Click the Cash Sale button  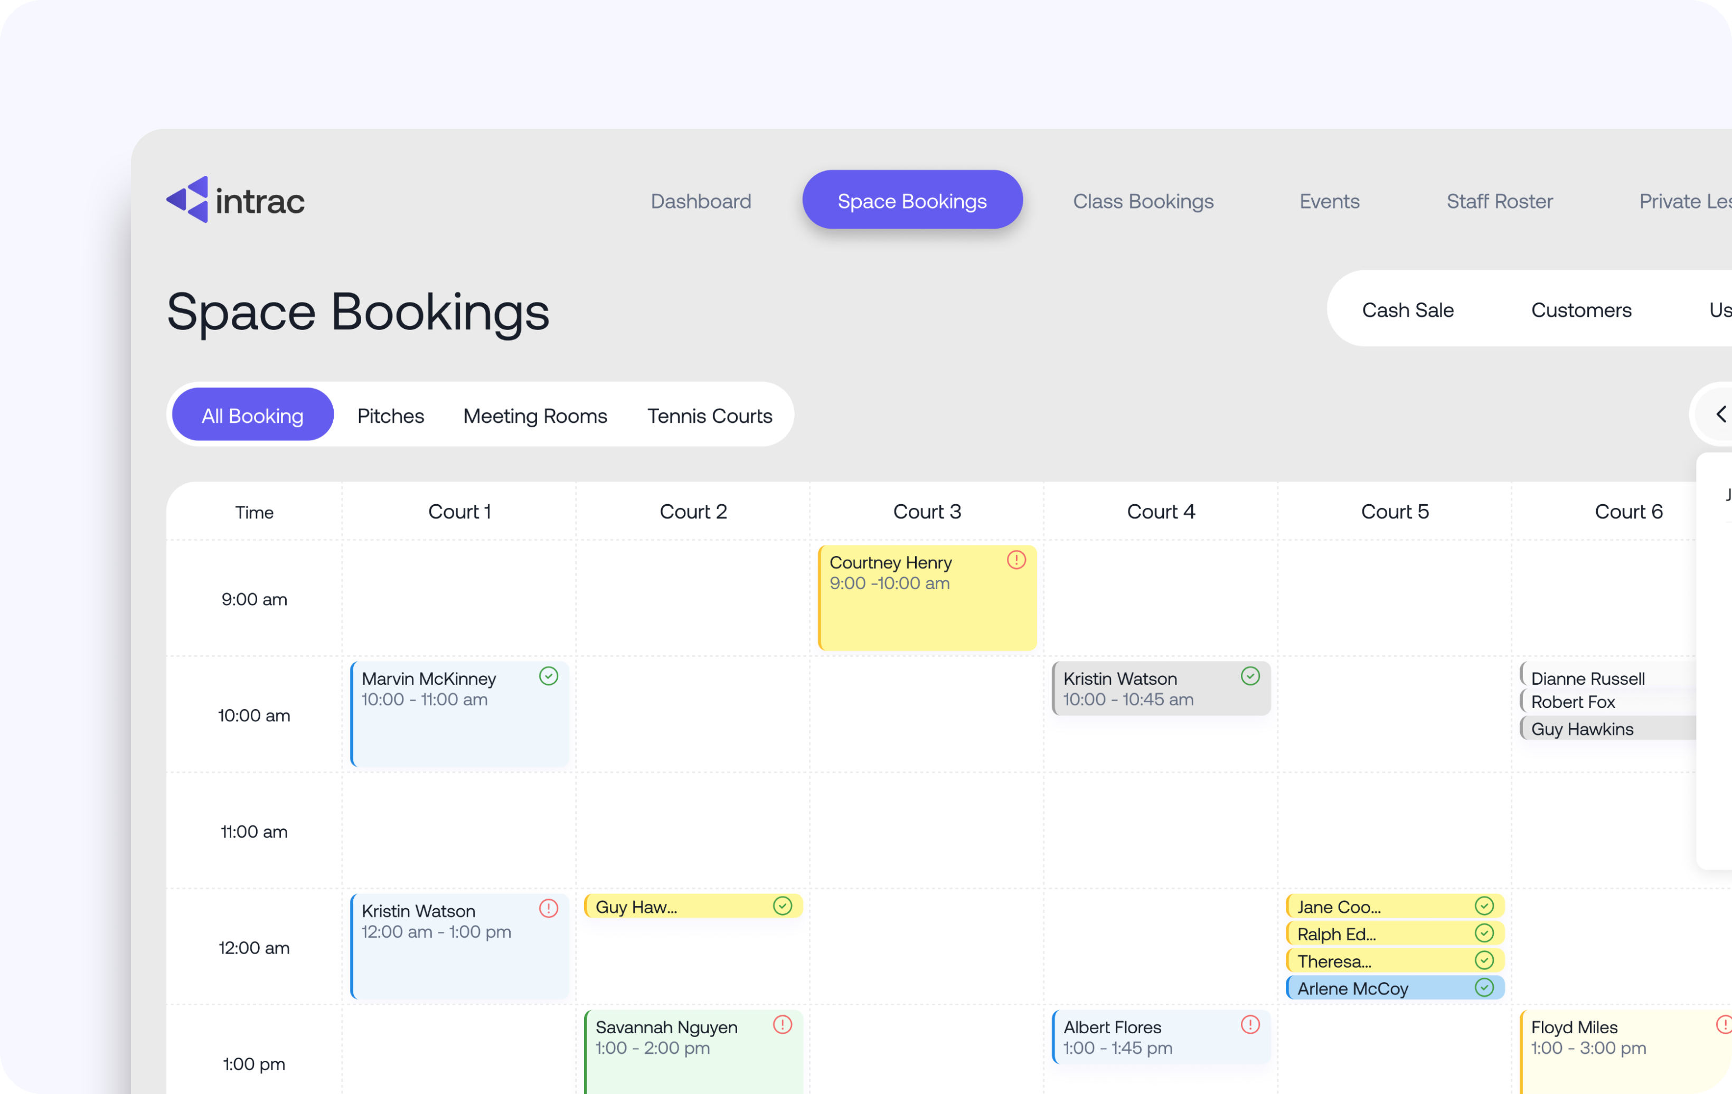(1408, 309)
